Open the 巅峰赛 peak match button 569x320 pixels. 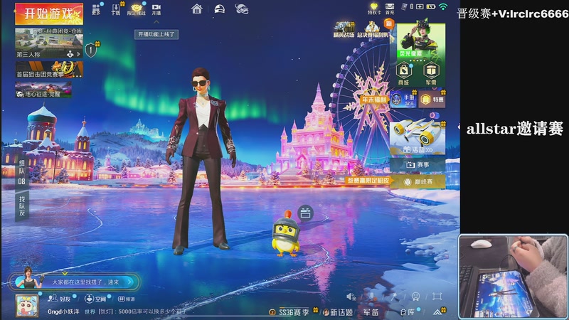(x=418, y=181)
